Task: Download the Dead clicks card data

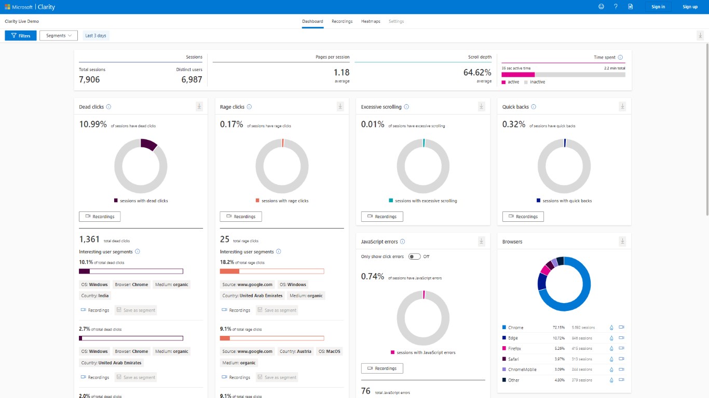Action: click(199, 106)
